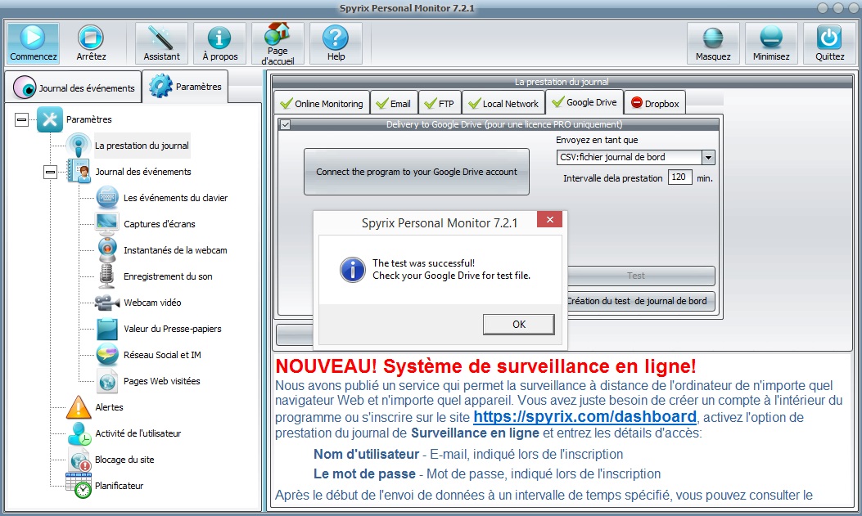Open the Envoyez en tant que dropdown
862x516 pixels.
(x=708, y=158)
